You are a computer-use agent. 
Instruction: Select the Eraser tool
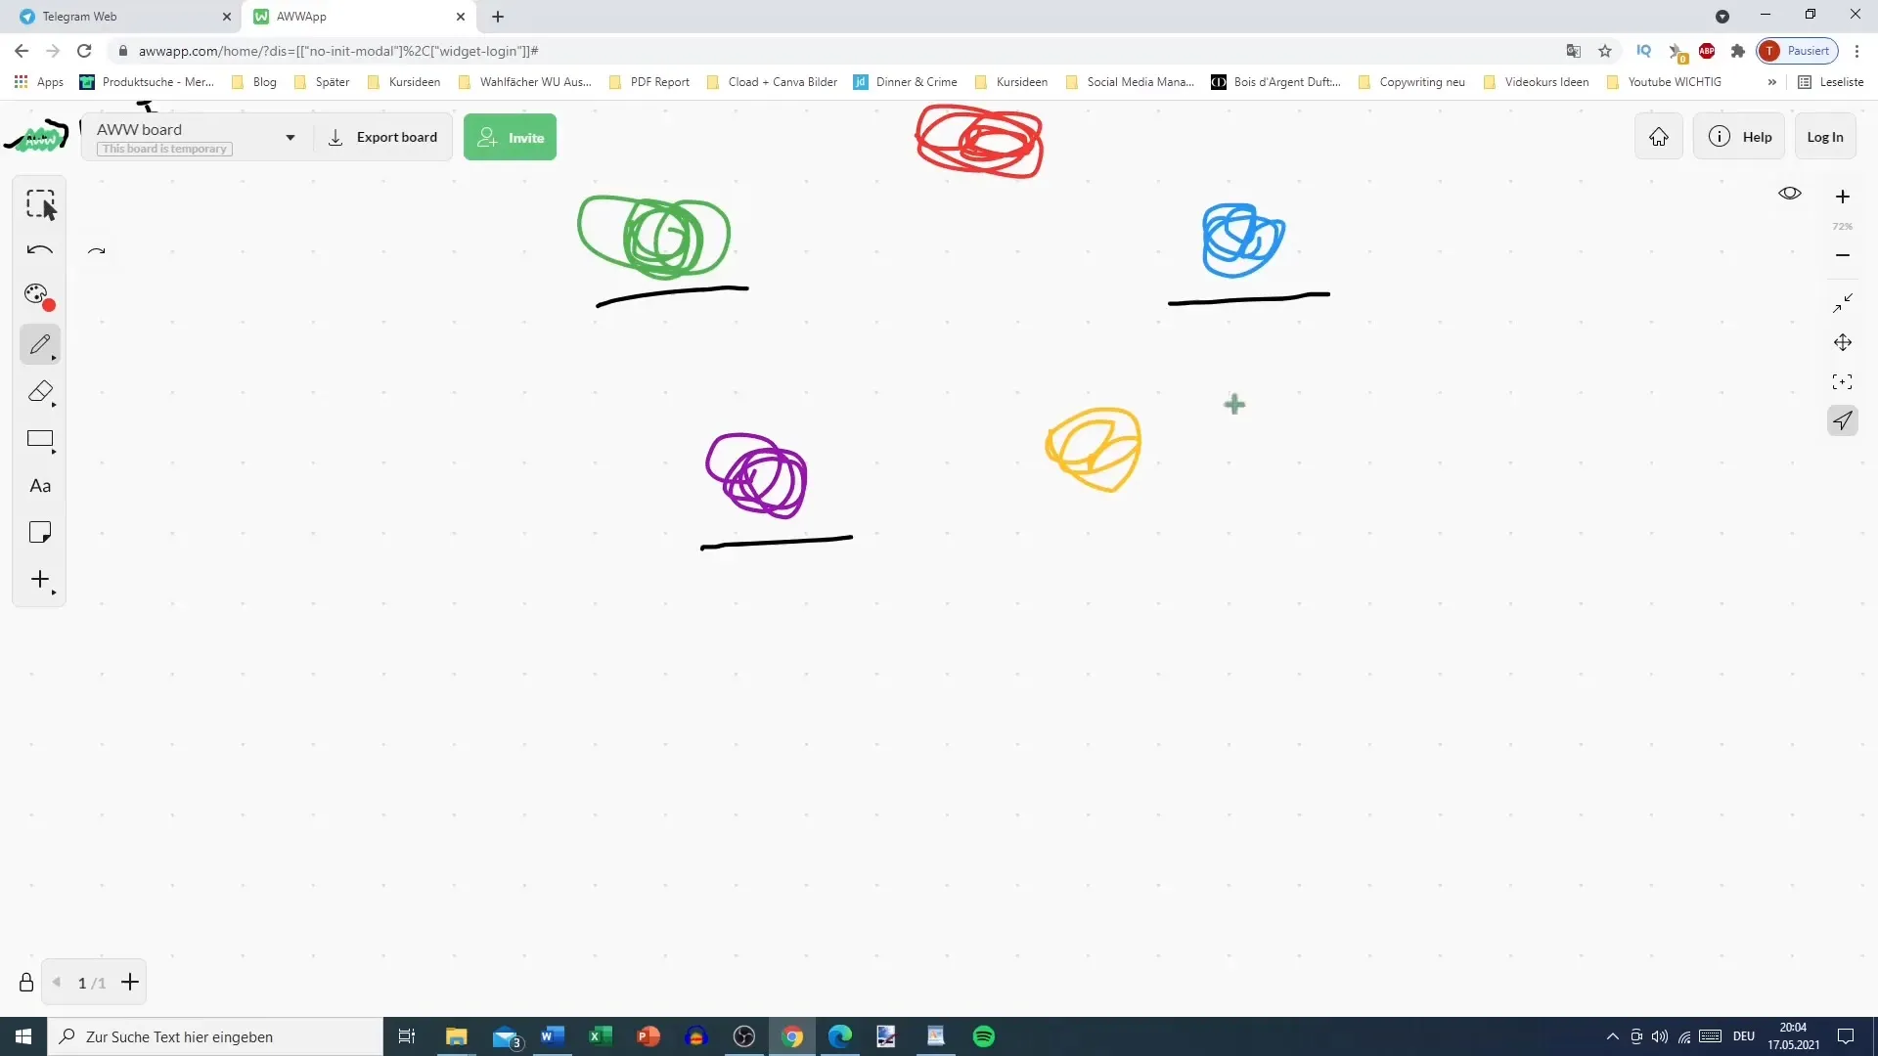(40, 392)
